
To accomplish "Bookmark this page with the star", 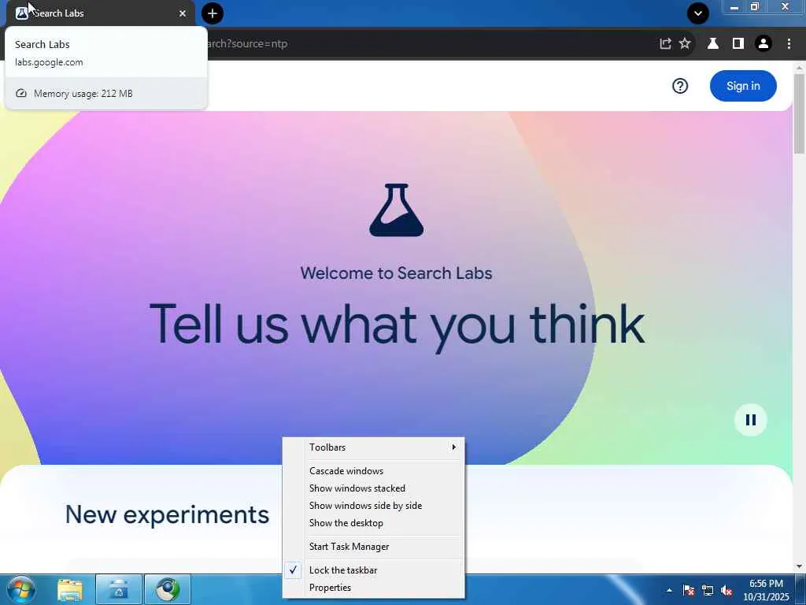I will pos(685,44).
